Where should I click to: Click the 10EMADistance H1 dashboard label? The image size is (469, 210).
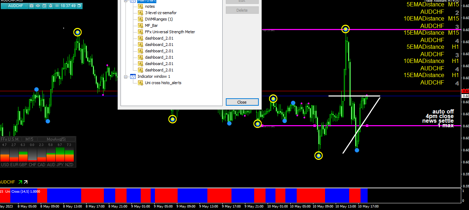pyautogui.click(x=431, y=61)
